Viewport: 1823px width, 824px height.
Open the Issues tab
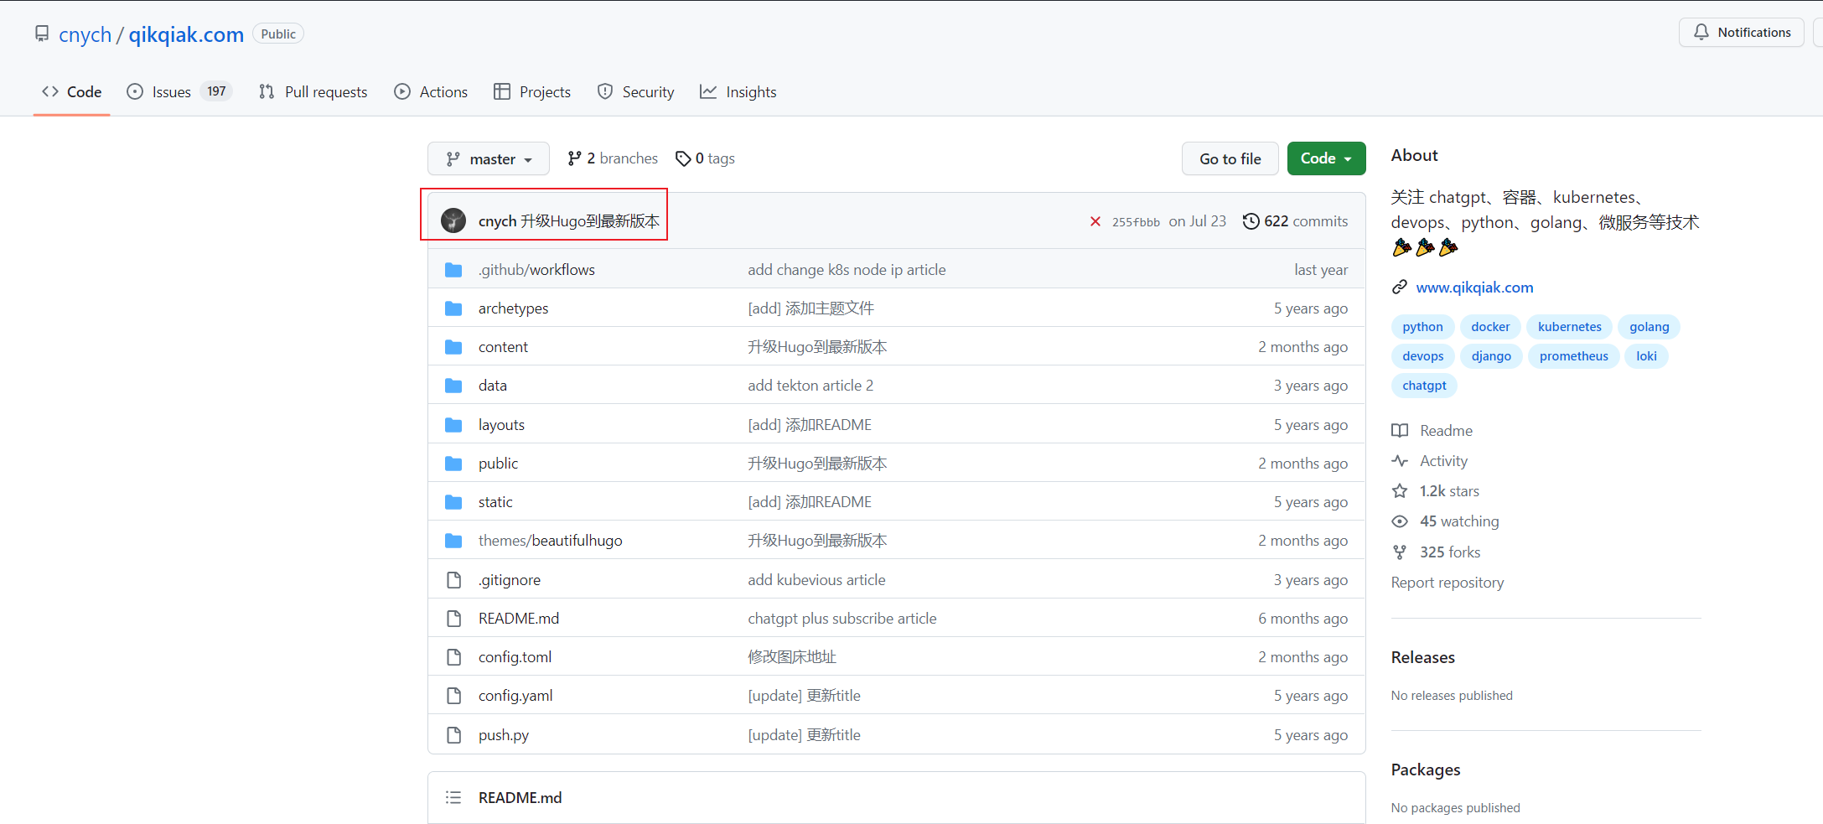179,92
